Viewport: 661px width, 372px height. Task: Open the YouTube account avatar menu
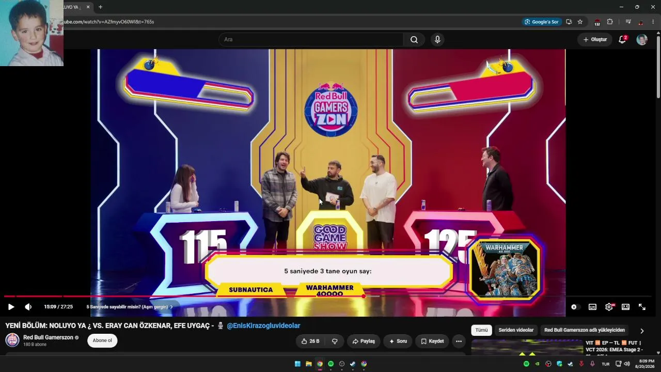(x=642, y=39)
